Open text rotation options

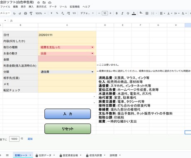pos(184,13)
